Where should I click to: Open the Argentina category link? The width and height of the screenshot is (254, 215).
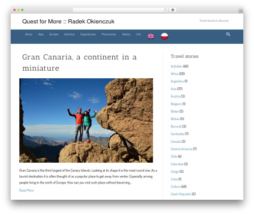(177, 81)
